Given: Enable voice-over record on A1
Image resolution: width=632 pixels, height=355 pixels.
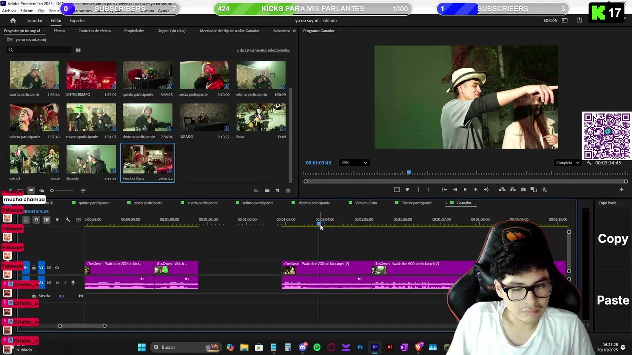Looking at the screenshot, I should pos(73,283).
